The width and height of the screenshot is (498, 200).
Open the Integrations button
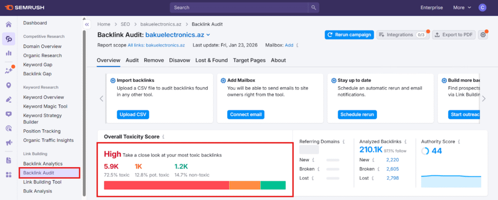point(403,35)
